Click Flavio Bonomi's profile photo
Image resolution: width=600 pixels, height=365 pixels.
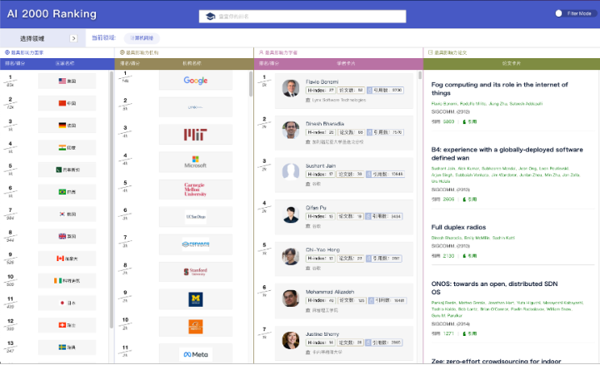click(291, 88)
